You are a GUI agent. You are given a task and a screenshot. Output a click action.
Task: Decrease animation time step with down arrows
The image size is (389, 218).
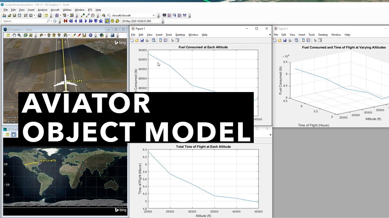coord(96,21)
